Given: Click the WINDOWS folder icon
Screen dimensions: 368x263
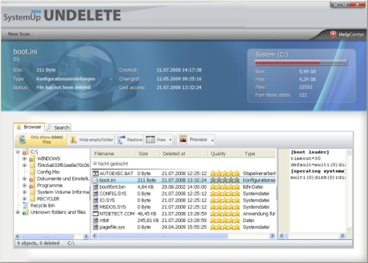Looking at the screenshot, I should tap(32, 159).
